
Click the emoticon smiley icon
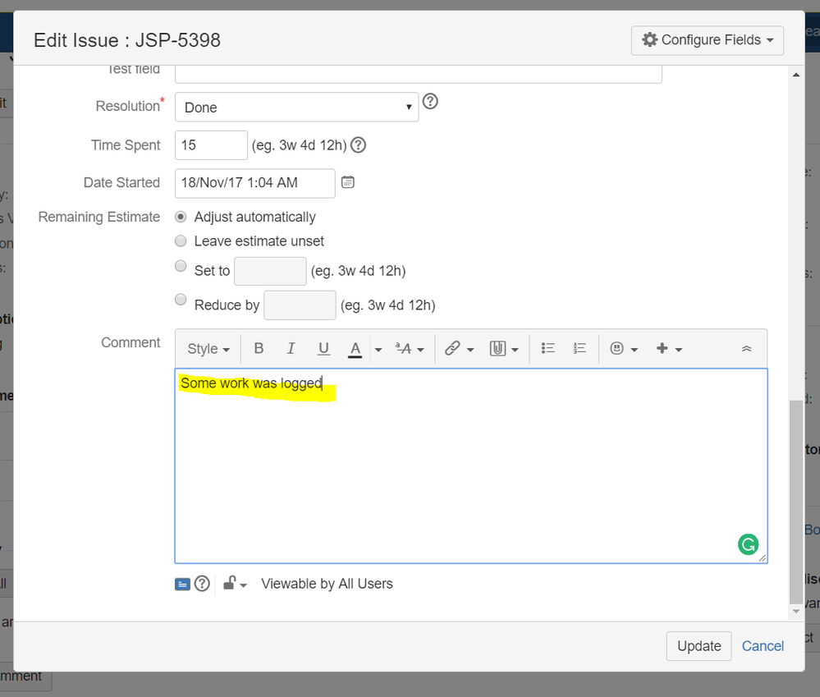tap(617, 348)
